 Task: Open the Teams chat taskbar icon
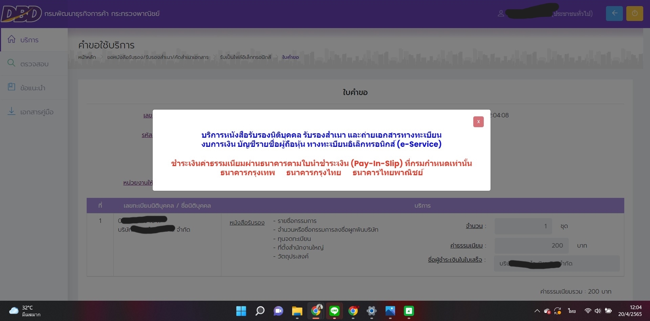[x=278, y=311]
